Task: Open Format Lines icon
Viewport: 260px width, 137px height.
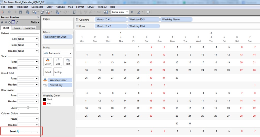Action: pyautogui.click(x=17, y=22)
